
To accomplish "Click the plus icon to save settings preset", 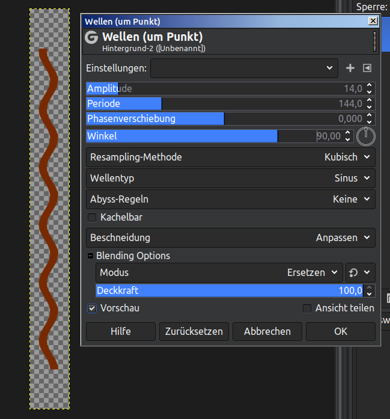I will [350, 69].
